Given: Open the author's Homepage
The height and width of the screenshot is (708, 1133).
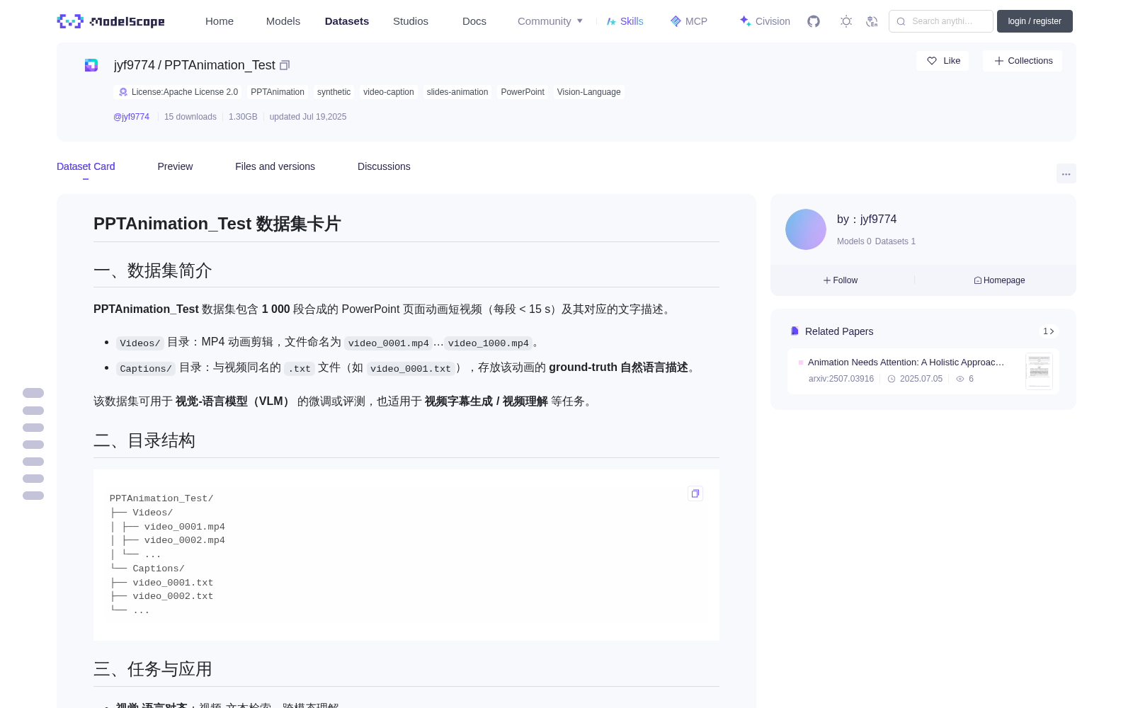Looking at the screenshot, I should [999, 280].
